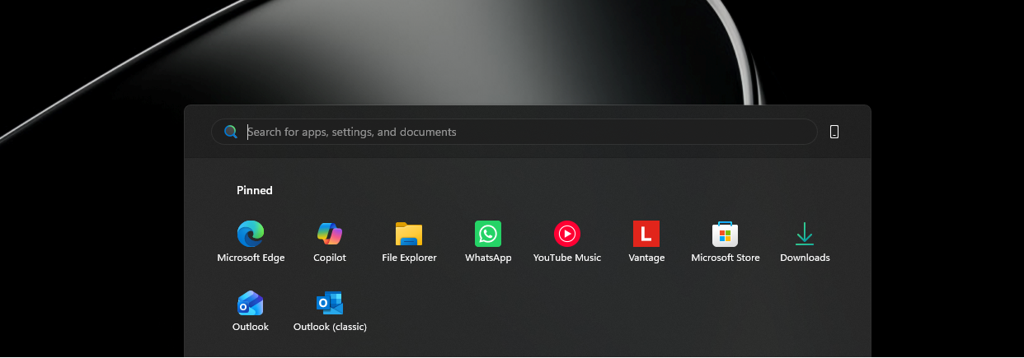
Task: Launch the Copilot pinned app
Action: coord(330,242)
